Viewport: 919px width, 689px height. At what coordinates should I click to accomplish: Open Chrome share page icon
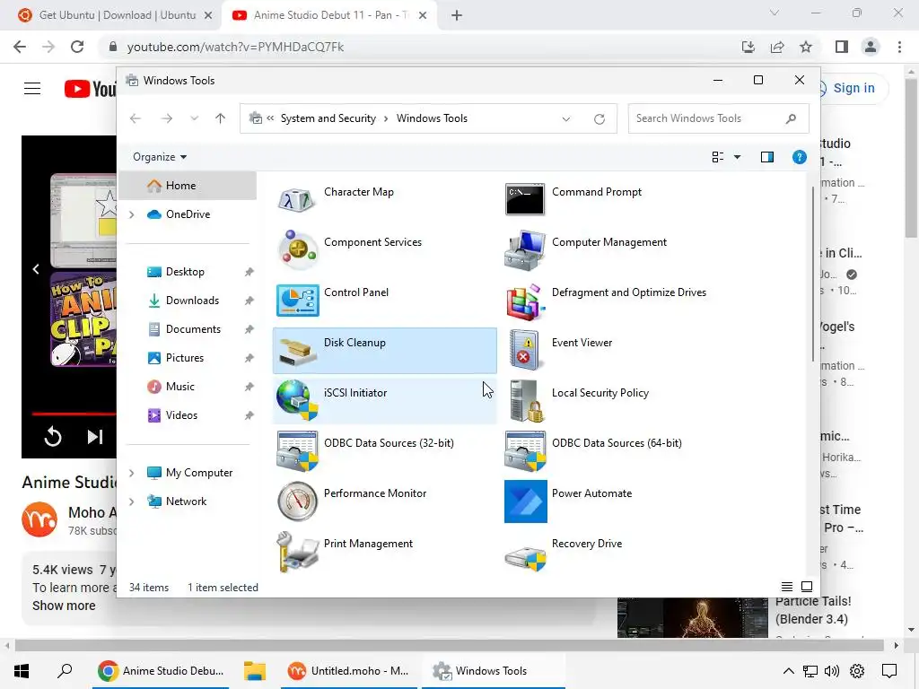pyautogui.click(x=777, y=47)
